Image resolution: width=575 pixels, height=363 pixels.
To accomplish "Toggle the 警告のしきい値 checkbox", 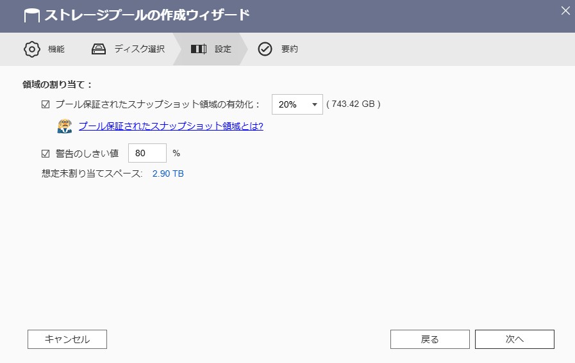I will pyautogui.click(x=46, y=154).
